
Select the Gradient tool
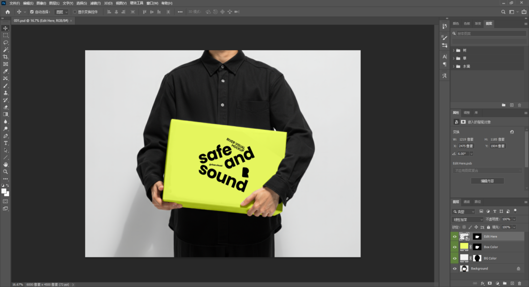[5, 114]
